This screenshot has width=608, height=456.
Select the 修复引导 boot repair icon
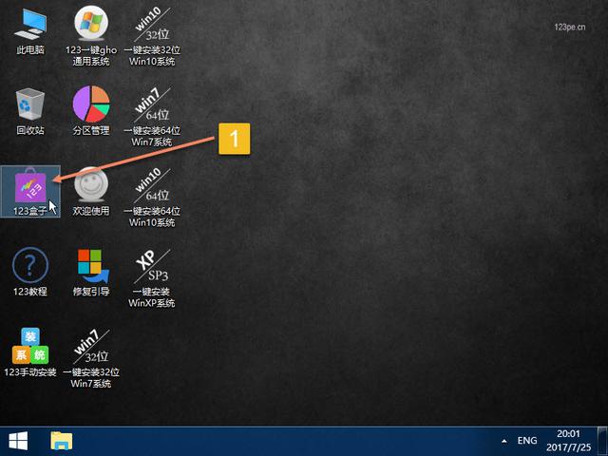click(x=91, y=273)
